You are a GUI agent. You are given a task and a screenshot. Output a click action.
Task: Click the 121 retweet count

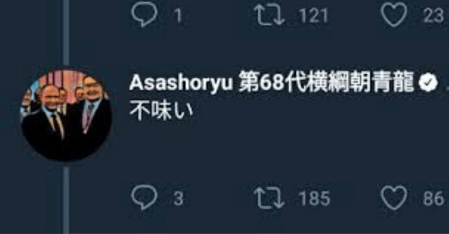coord(314,15)
